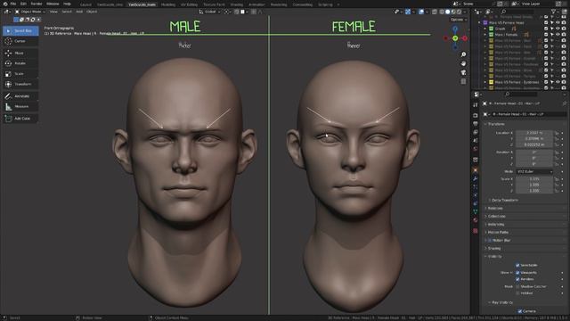Switch to the UV Editing workspace tab

pos(189,4)
